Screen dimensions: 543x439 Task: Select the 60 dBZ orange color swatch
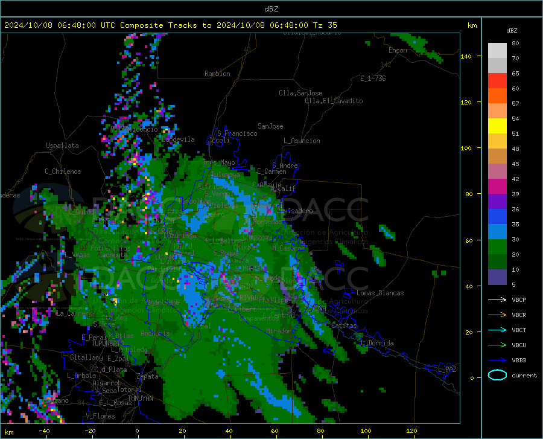[x=497, y=96]
